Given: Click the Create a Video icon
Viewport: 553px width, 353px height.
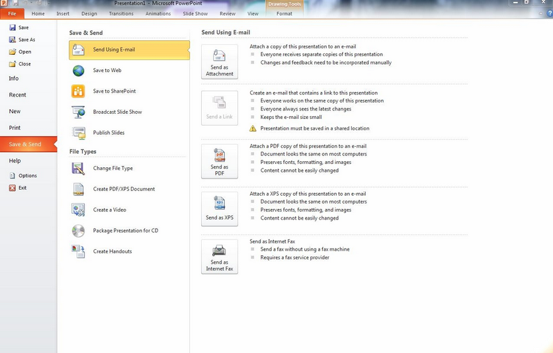Looking at the screenshot, I should [x=78, y=210].
